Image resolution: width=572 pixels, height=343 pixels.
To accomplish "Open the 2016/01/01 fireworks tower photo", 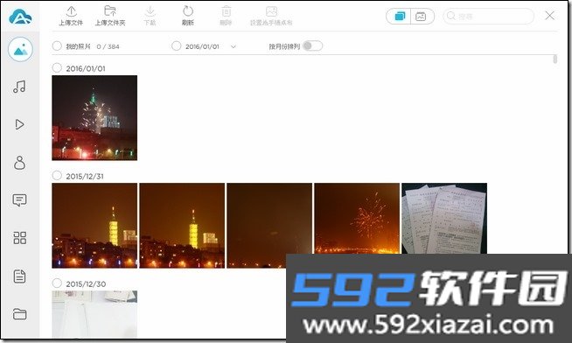I will coord(94,118).
